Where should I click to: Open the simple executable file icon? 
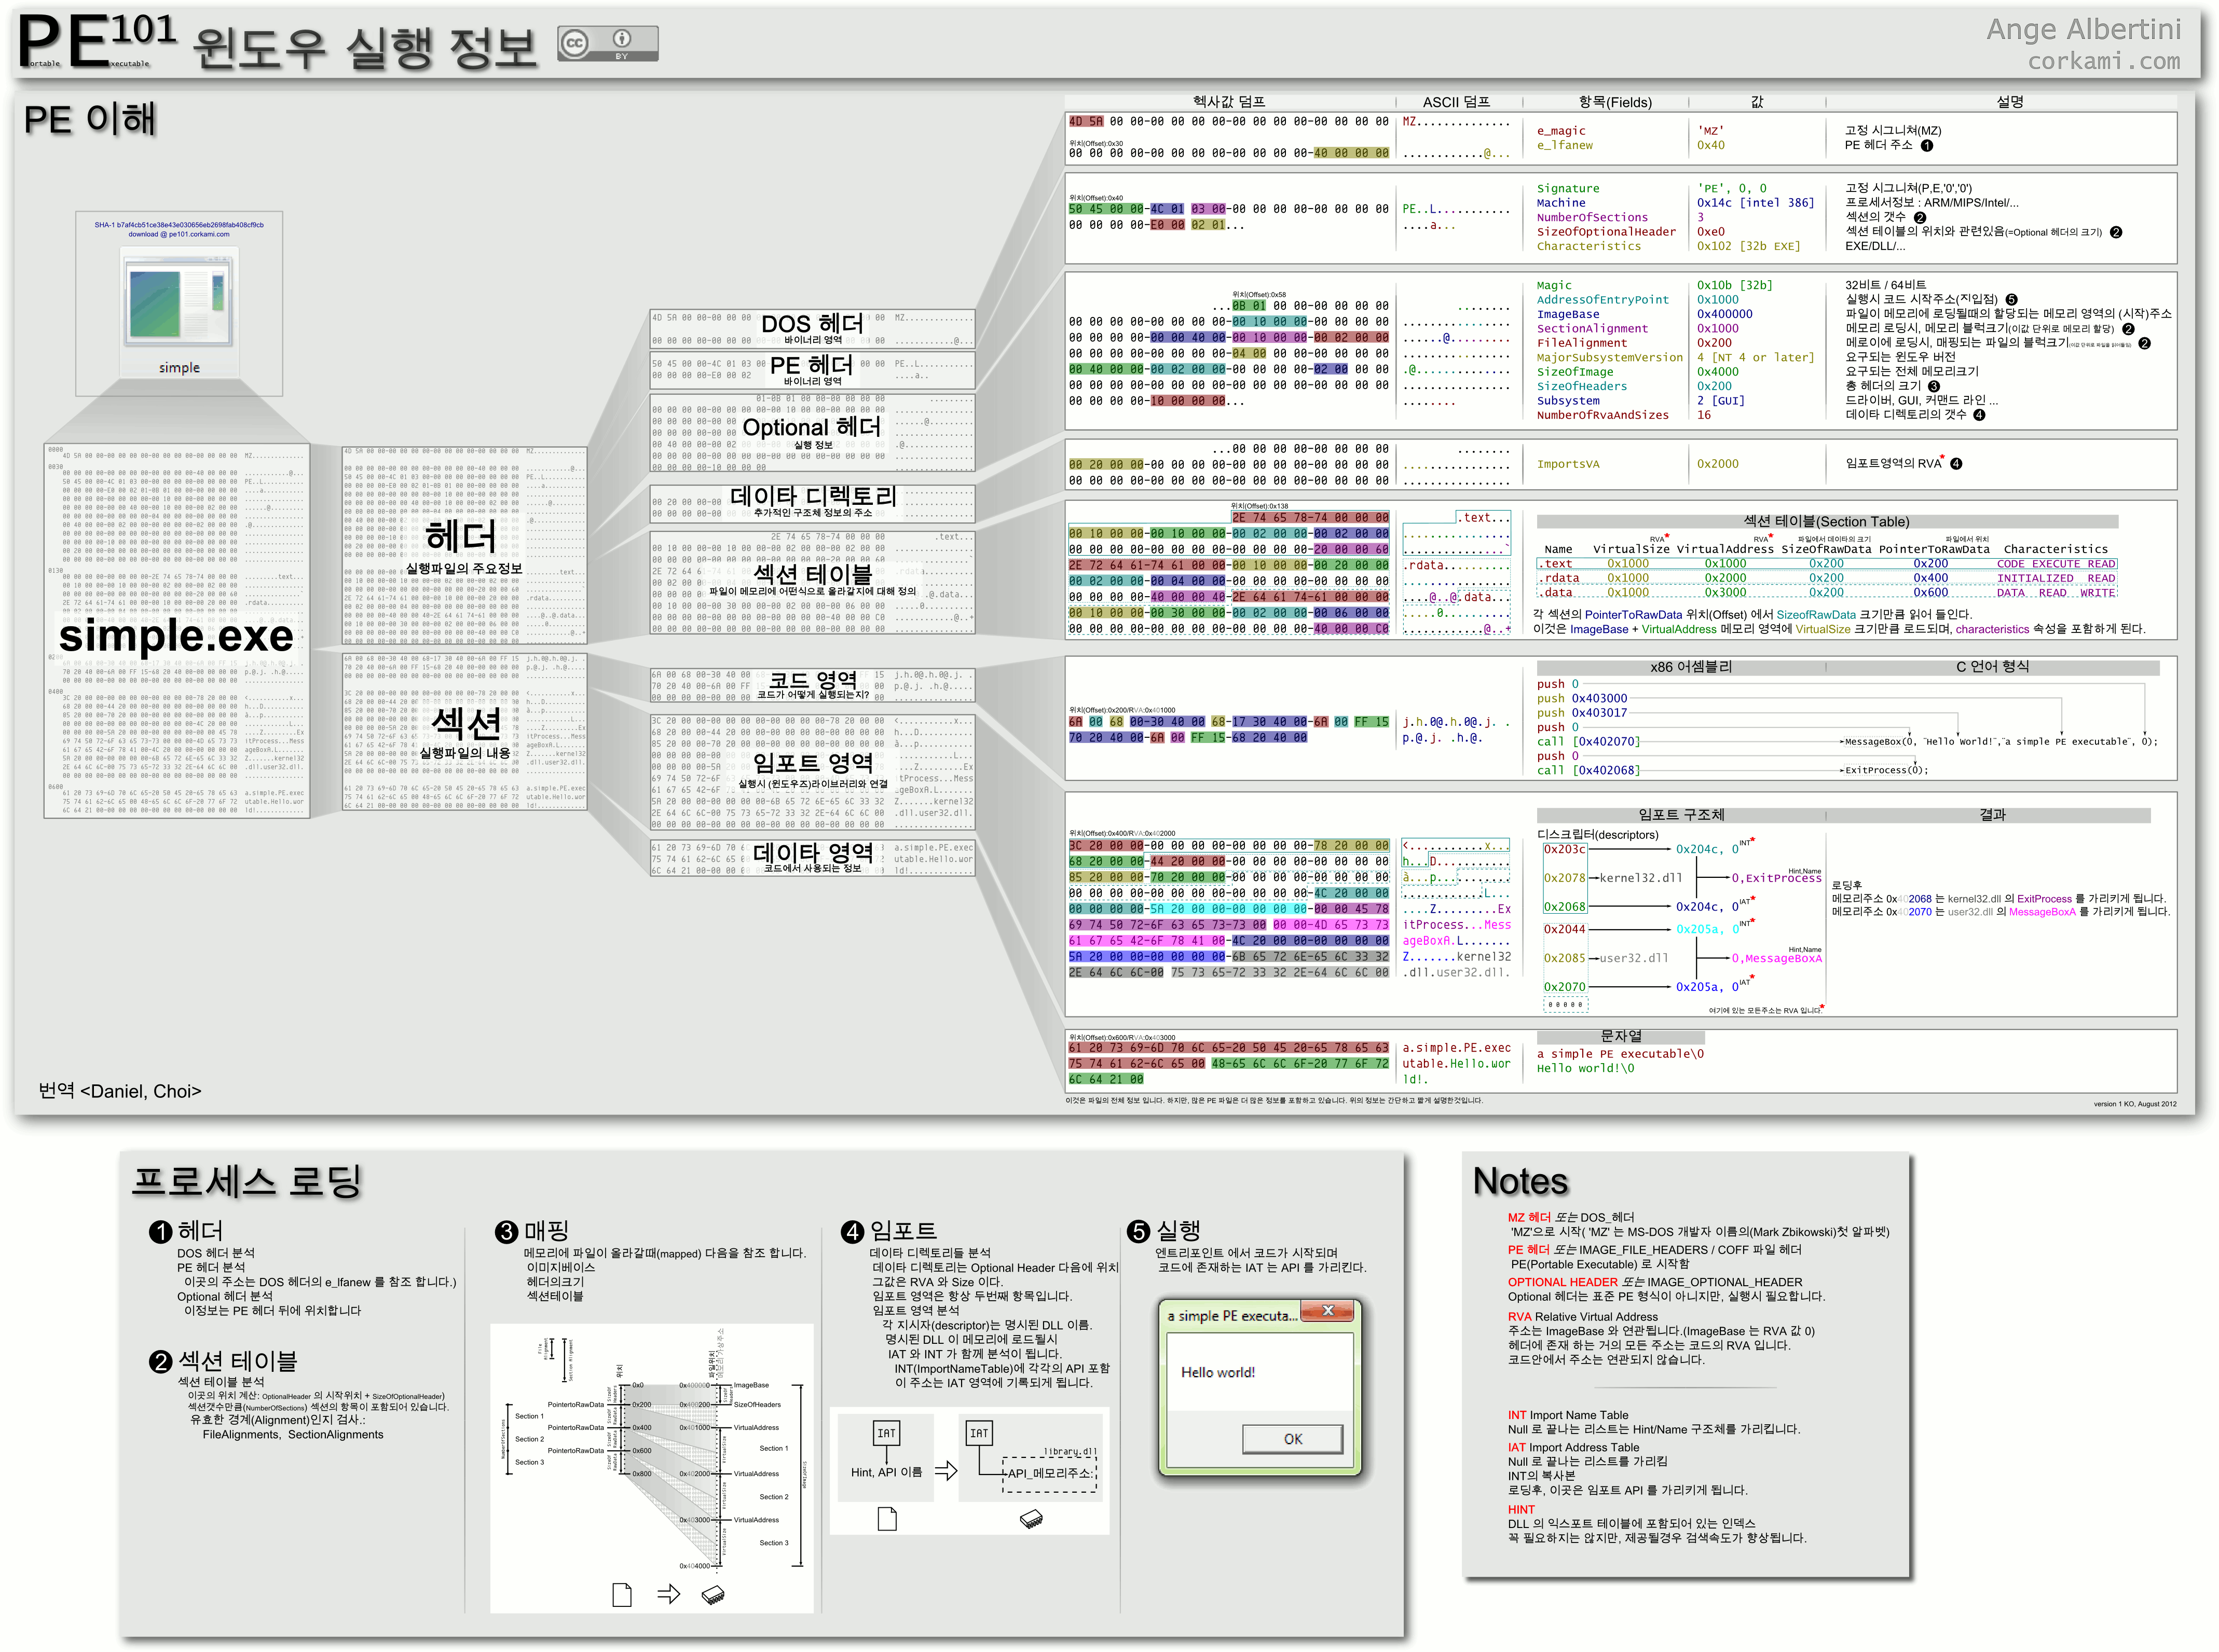point(179,301)
